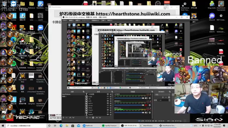Remove a transition with the transitions minus icon
The width and height of the screenshot is (228, 128).
(x=166, y=97)
